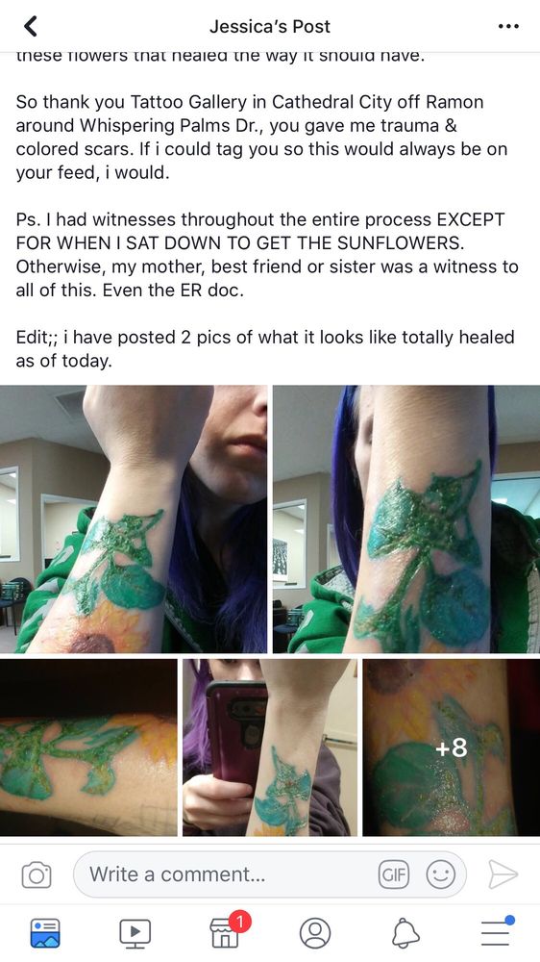Open the Notifications bell tab
This screenshot has height=962, width=540.
click(x=405, y=933)
